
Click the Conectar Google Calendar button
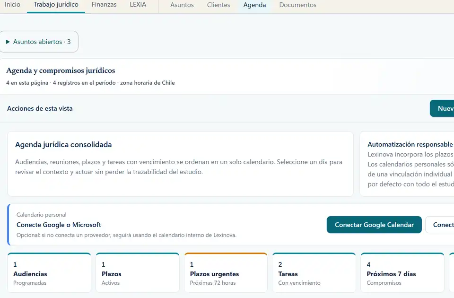point(374,225)
